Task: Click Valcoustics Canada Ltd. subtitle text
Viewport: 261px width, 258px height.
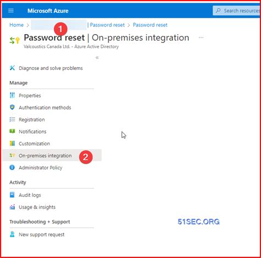Action: point(71,47)
